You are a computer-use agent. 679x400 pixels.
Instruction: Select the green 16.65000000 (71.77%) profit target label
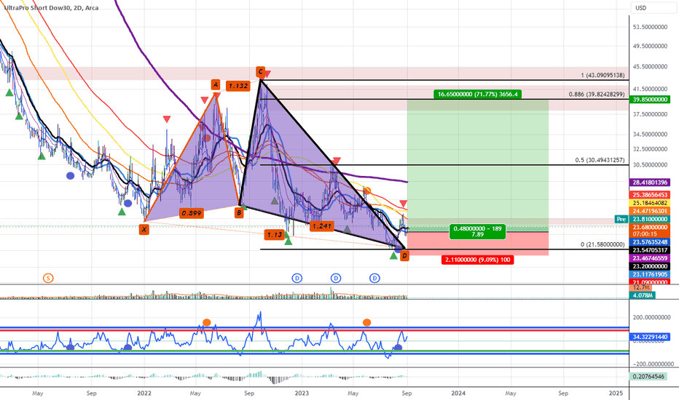click(x=477, y=94)
